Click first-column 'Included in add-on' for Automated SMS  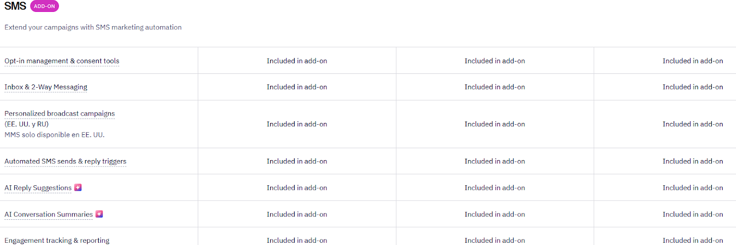tap(297, 161)
